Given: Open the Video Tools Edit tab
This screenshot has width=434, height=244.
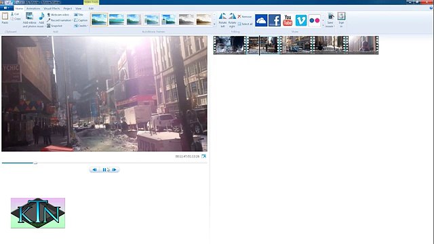Looking at the screenshot, I should [91, 9].
